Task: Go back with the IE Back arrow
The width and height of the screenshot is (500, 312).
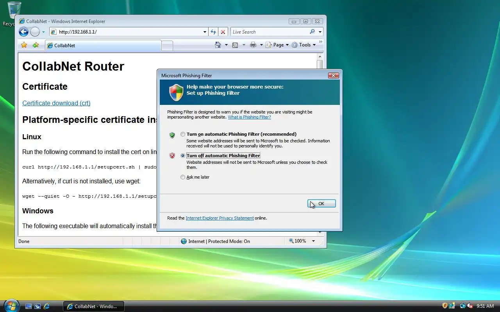Action: [x=23, y=32]
